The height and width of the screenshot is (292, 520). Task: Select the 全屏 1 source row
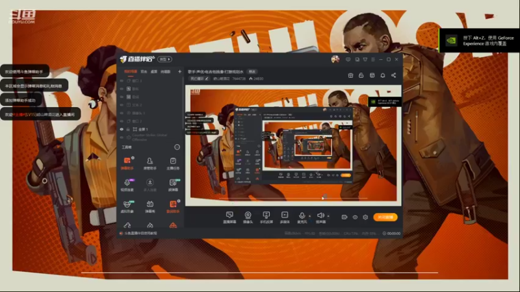pyautogui.click(x=151, y=129)
